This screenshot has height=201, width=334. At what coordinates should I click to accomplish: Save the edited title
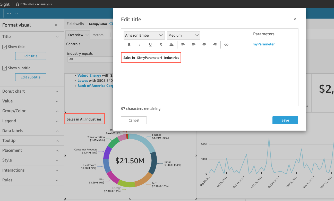[x=285, y=120]
